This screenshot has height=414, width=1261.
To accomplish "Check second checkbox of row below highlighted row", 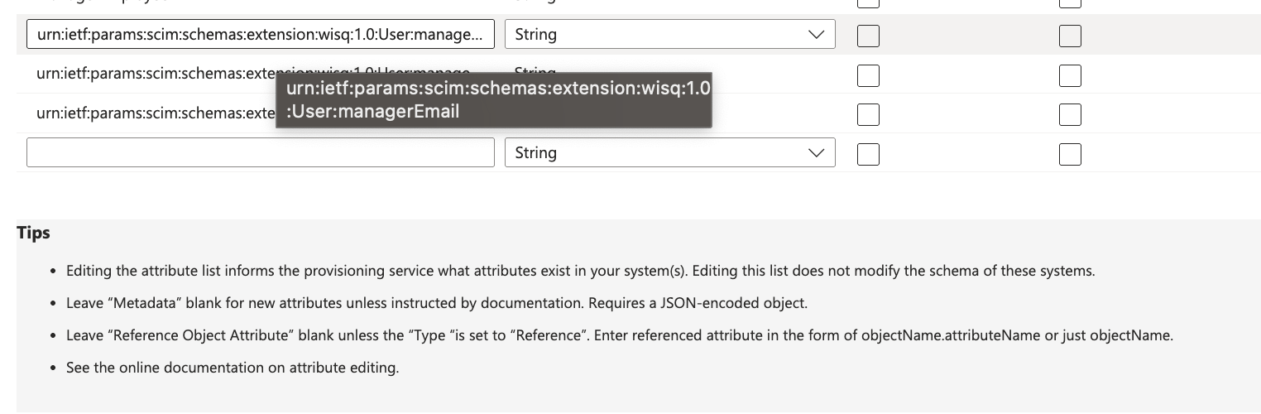I will click(x=1070, y=75).
